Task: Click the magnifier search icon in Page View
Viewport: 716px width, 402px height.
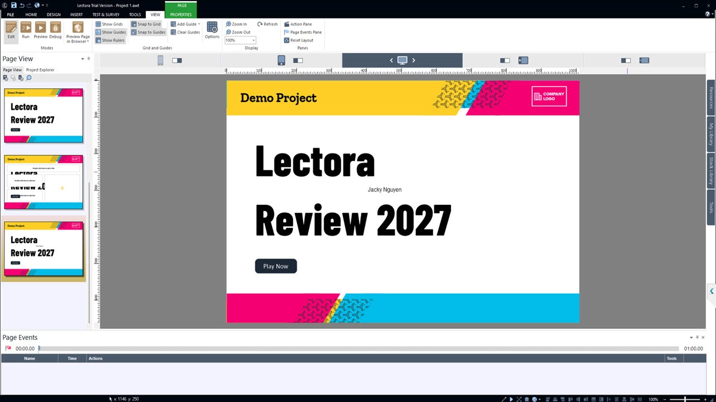Action: [x=29, y=78]
